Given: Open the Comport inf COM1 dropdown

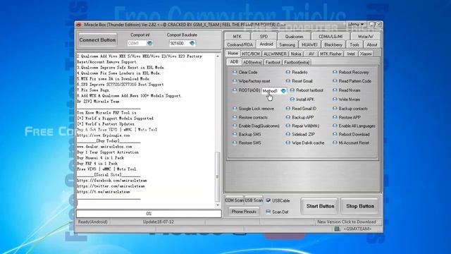Looking at the screenshot, I should pyautogui.click(x=149, y=43).
